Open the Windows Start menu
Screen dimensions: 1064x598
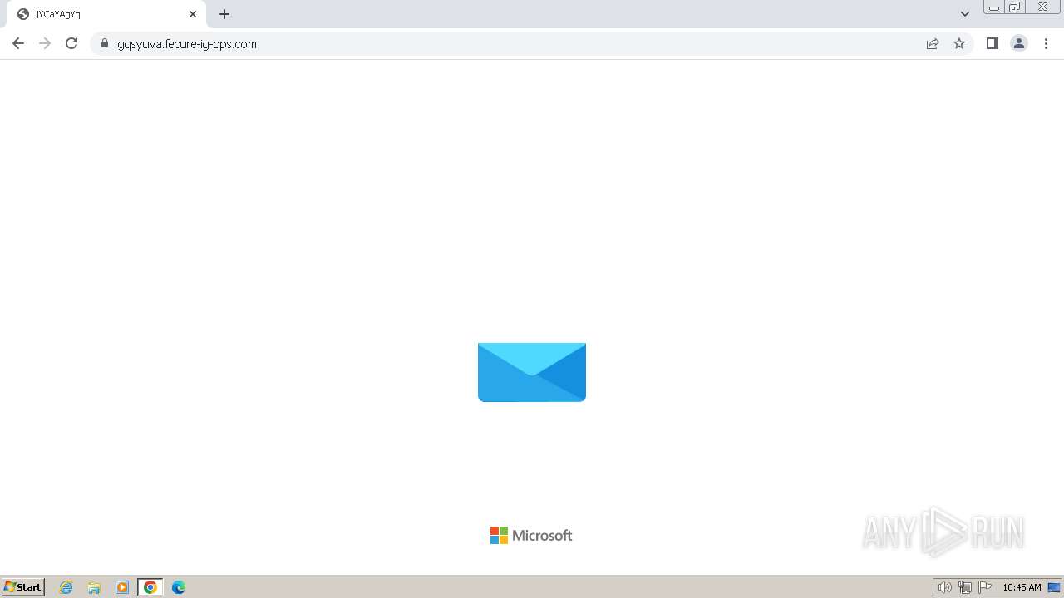tap(23, 587)
